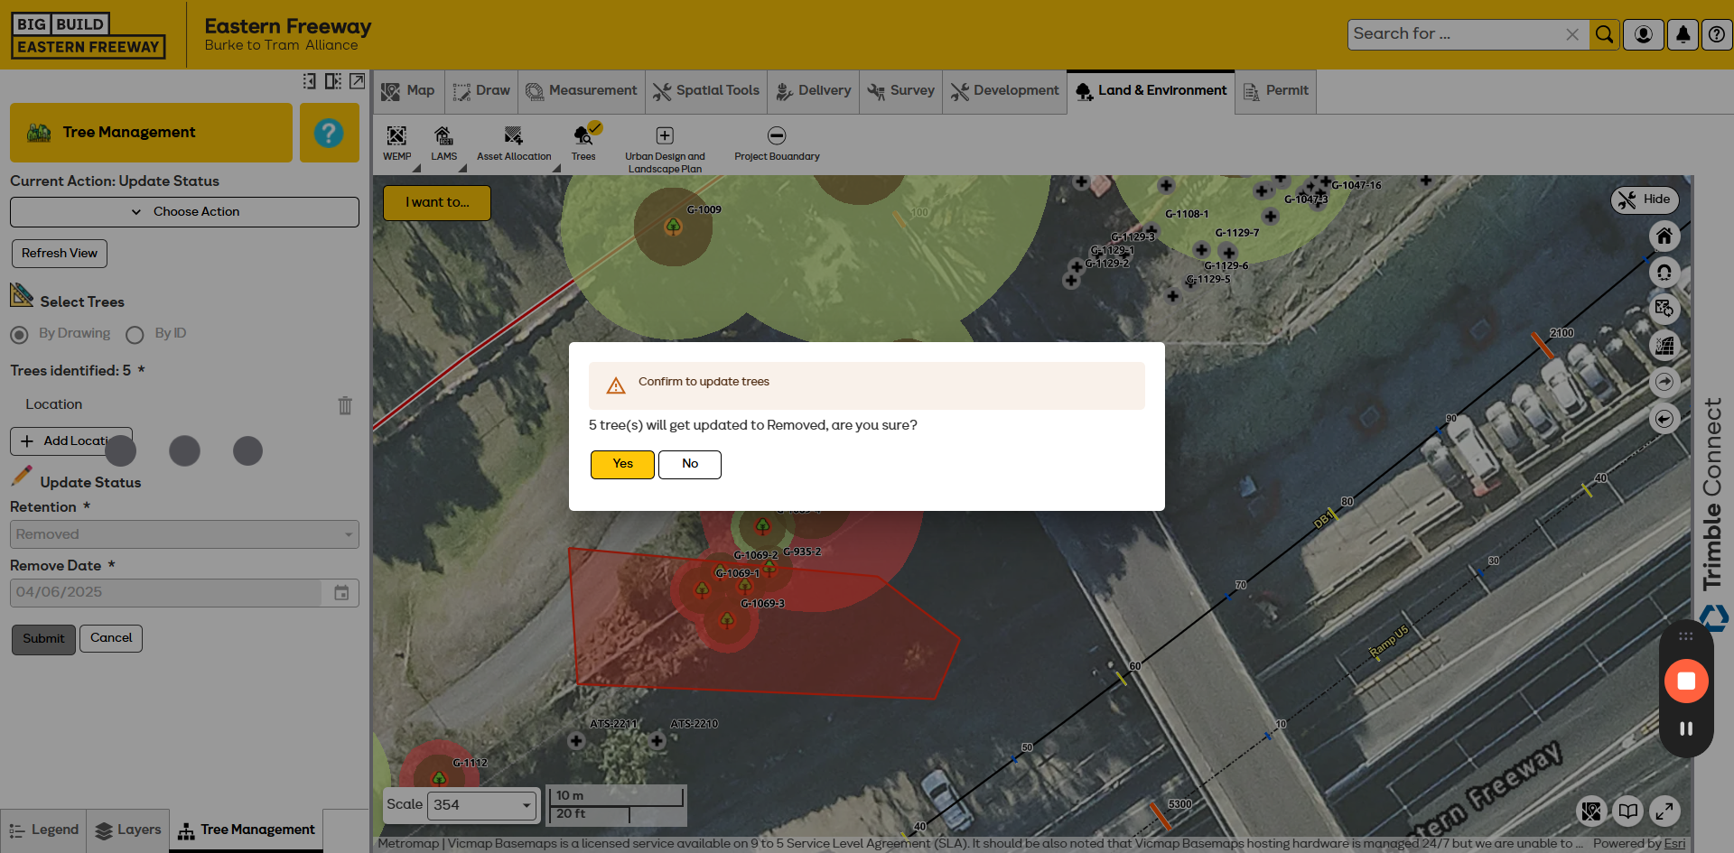Image resolution: width=1734 pixels, height=853 pixels.
Task: Click the fullscreen expand map icon
Action: click(x=1664, y=811)
